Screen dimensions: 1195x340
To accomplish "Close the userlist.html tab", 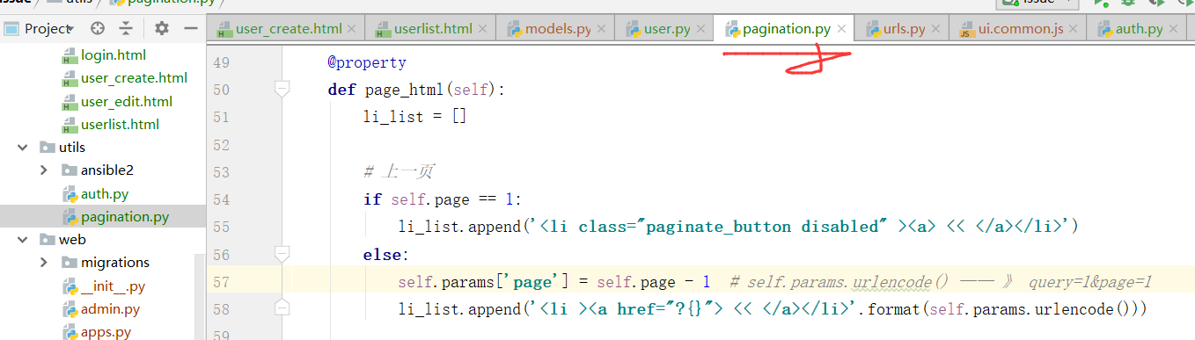I will [483, 29].
